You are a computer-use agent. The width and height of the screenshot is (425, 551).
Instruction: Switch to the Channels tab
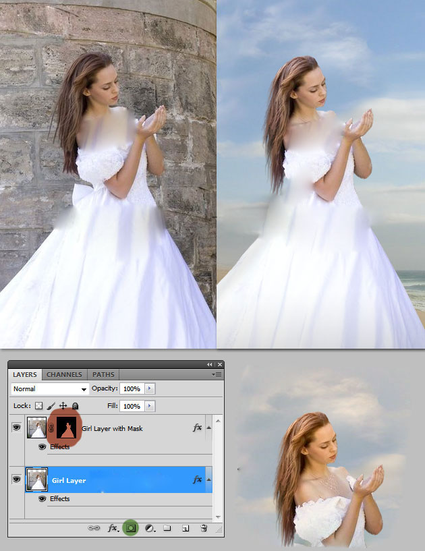coord(65,374)
